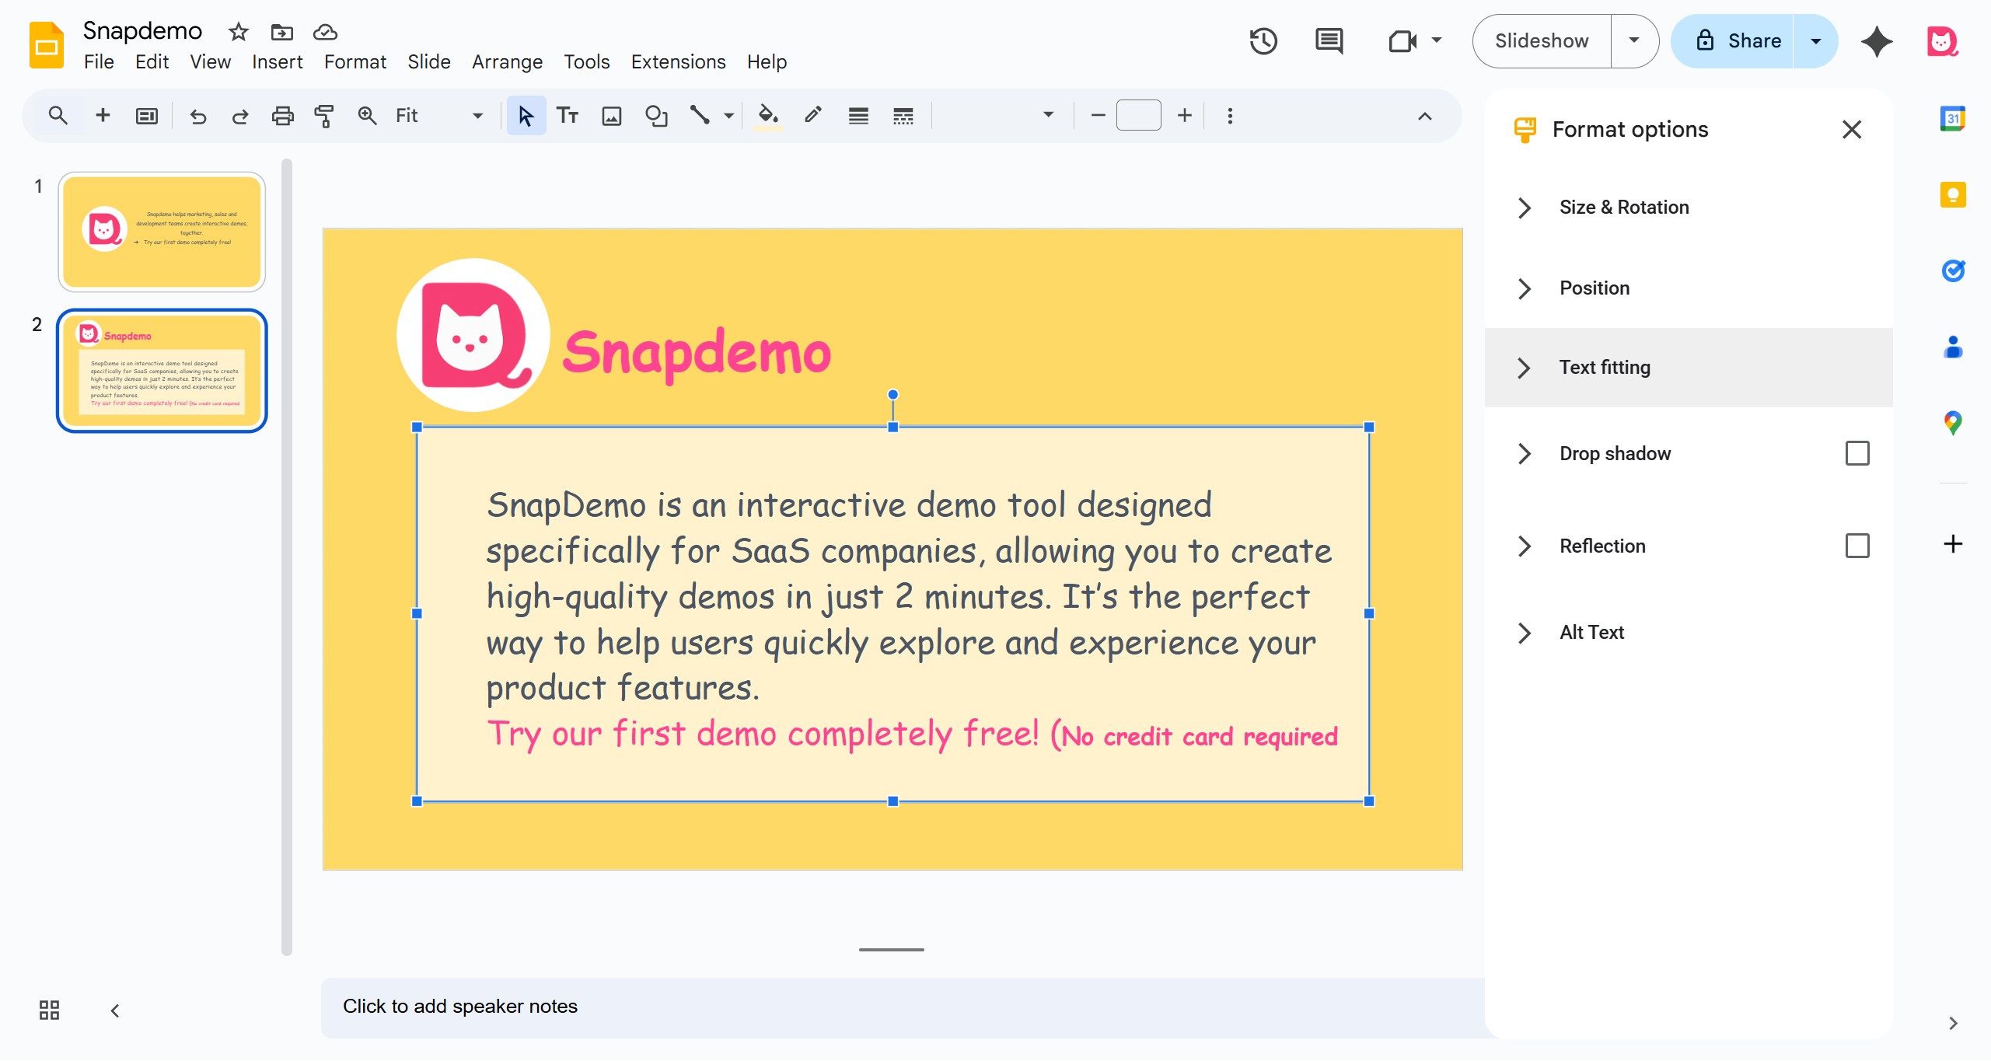Start a video call with camera icon
Screen dimensions: 1991x1061
click(x=1402, y=41)
